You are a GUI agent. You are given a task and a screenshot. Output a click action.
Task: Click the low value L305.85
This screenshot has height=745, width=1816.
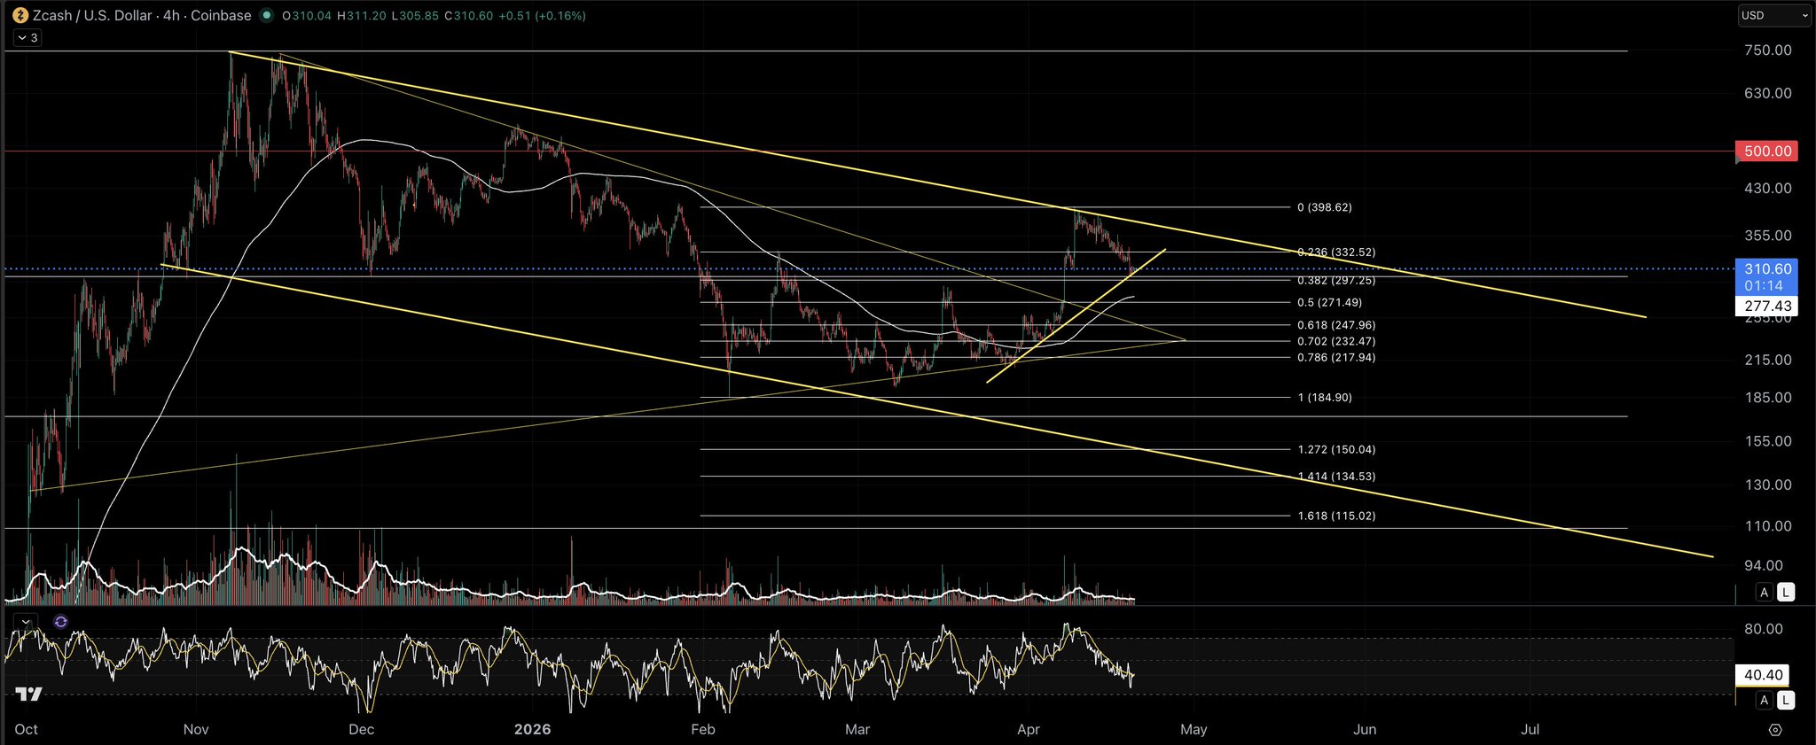coord(415,15)
